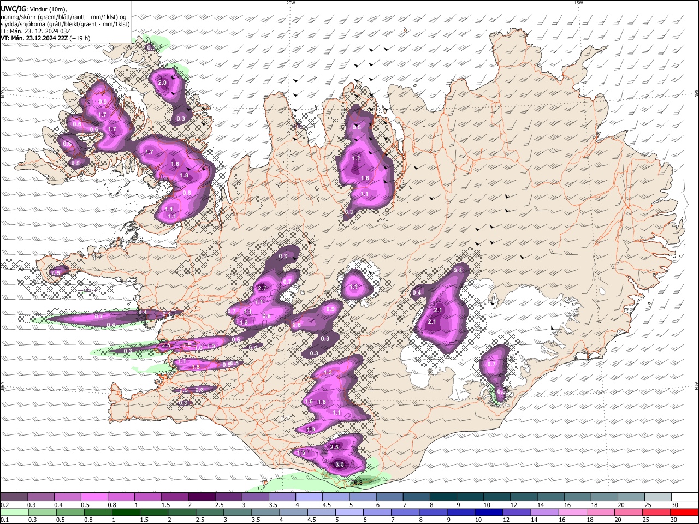Select the dark green rain swatch between 1 and 1.5
This screenshot has width=699, height=524.
click(x=126, y=512)
